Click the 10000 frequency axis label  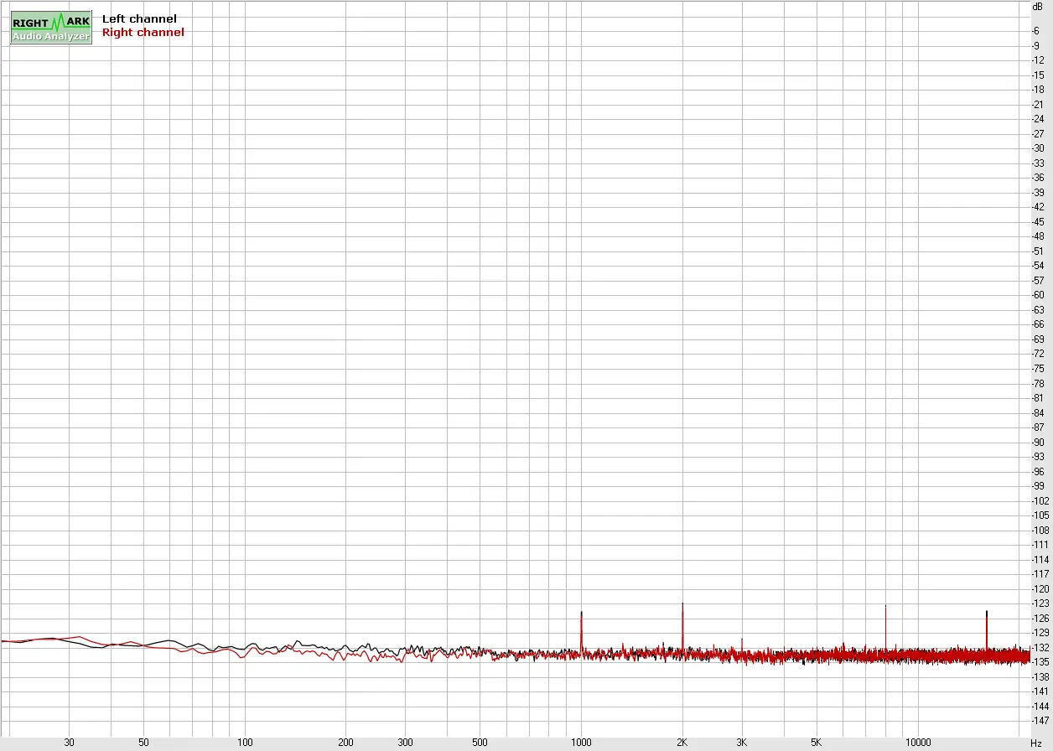(x=917, y=743)
